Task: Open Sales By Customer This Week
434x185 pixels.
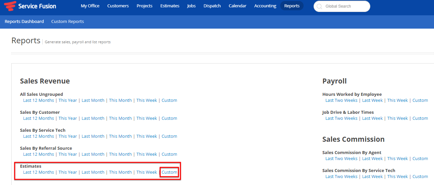Action: (x=147, y=118)
